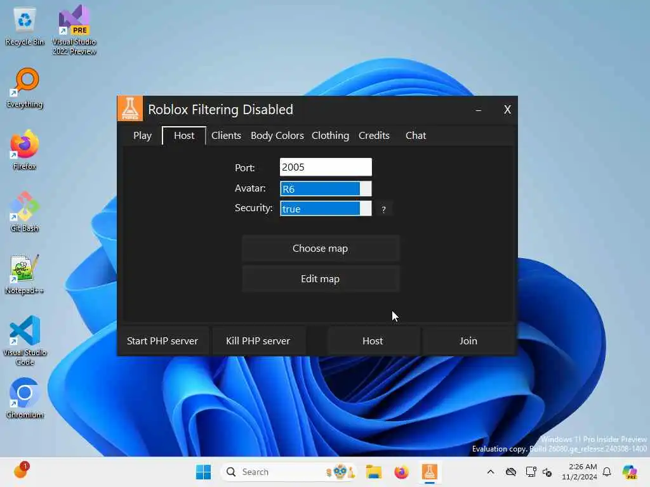Minimize the Roblox Filtering Disabled window
The height and width of the screenshot is (487, 650).
(479, 109)
